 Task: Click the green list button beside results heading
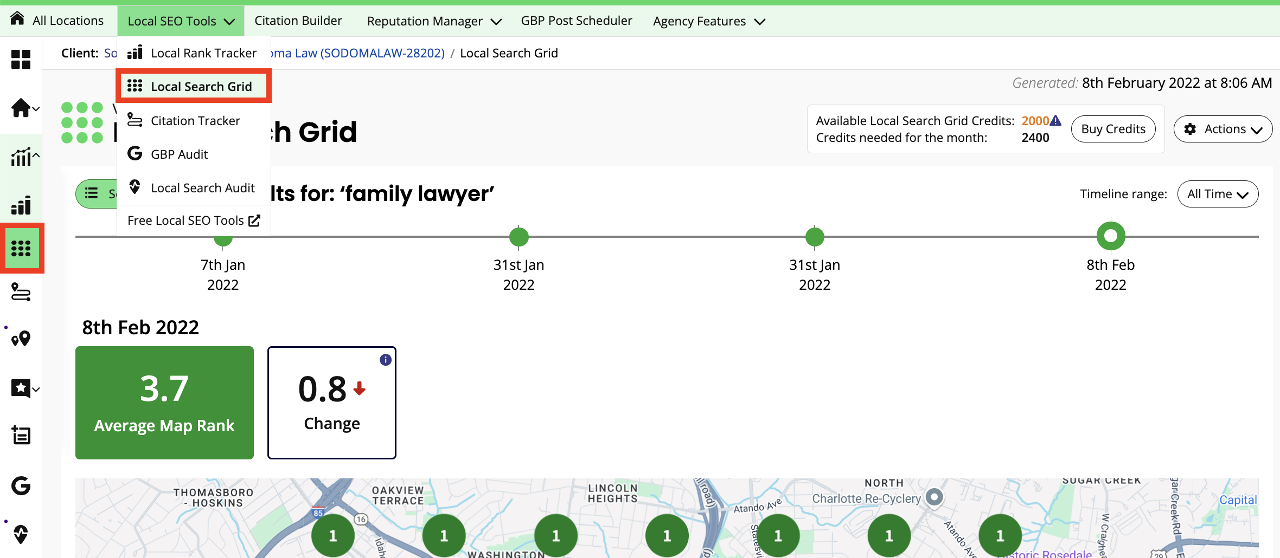point(97,194)
